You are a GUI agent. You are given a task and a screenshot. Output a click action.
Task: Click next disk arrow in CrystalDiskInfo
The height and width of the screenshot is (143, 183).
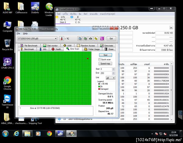pos(171,28)
